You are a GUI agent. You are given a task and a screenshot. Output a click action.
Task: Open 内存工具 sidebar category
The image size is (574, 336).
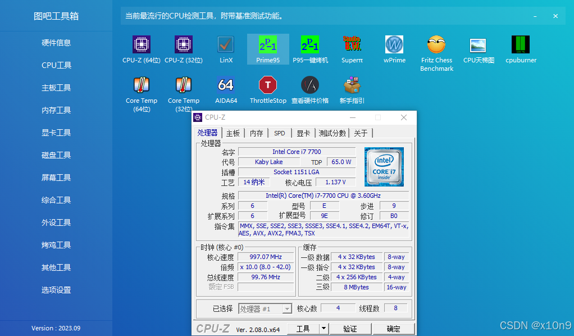[x=56, y=110]
